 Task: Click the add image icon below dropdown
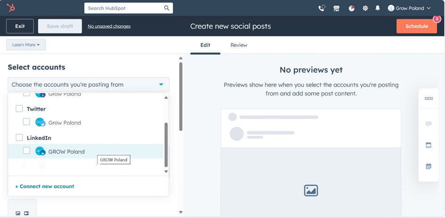click(x=18, y=213)
